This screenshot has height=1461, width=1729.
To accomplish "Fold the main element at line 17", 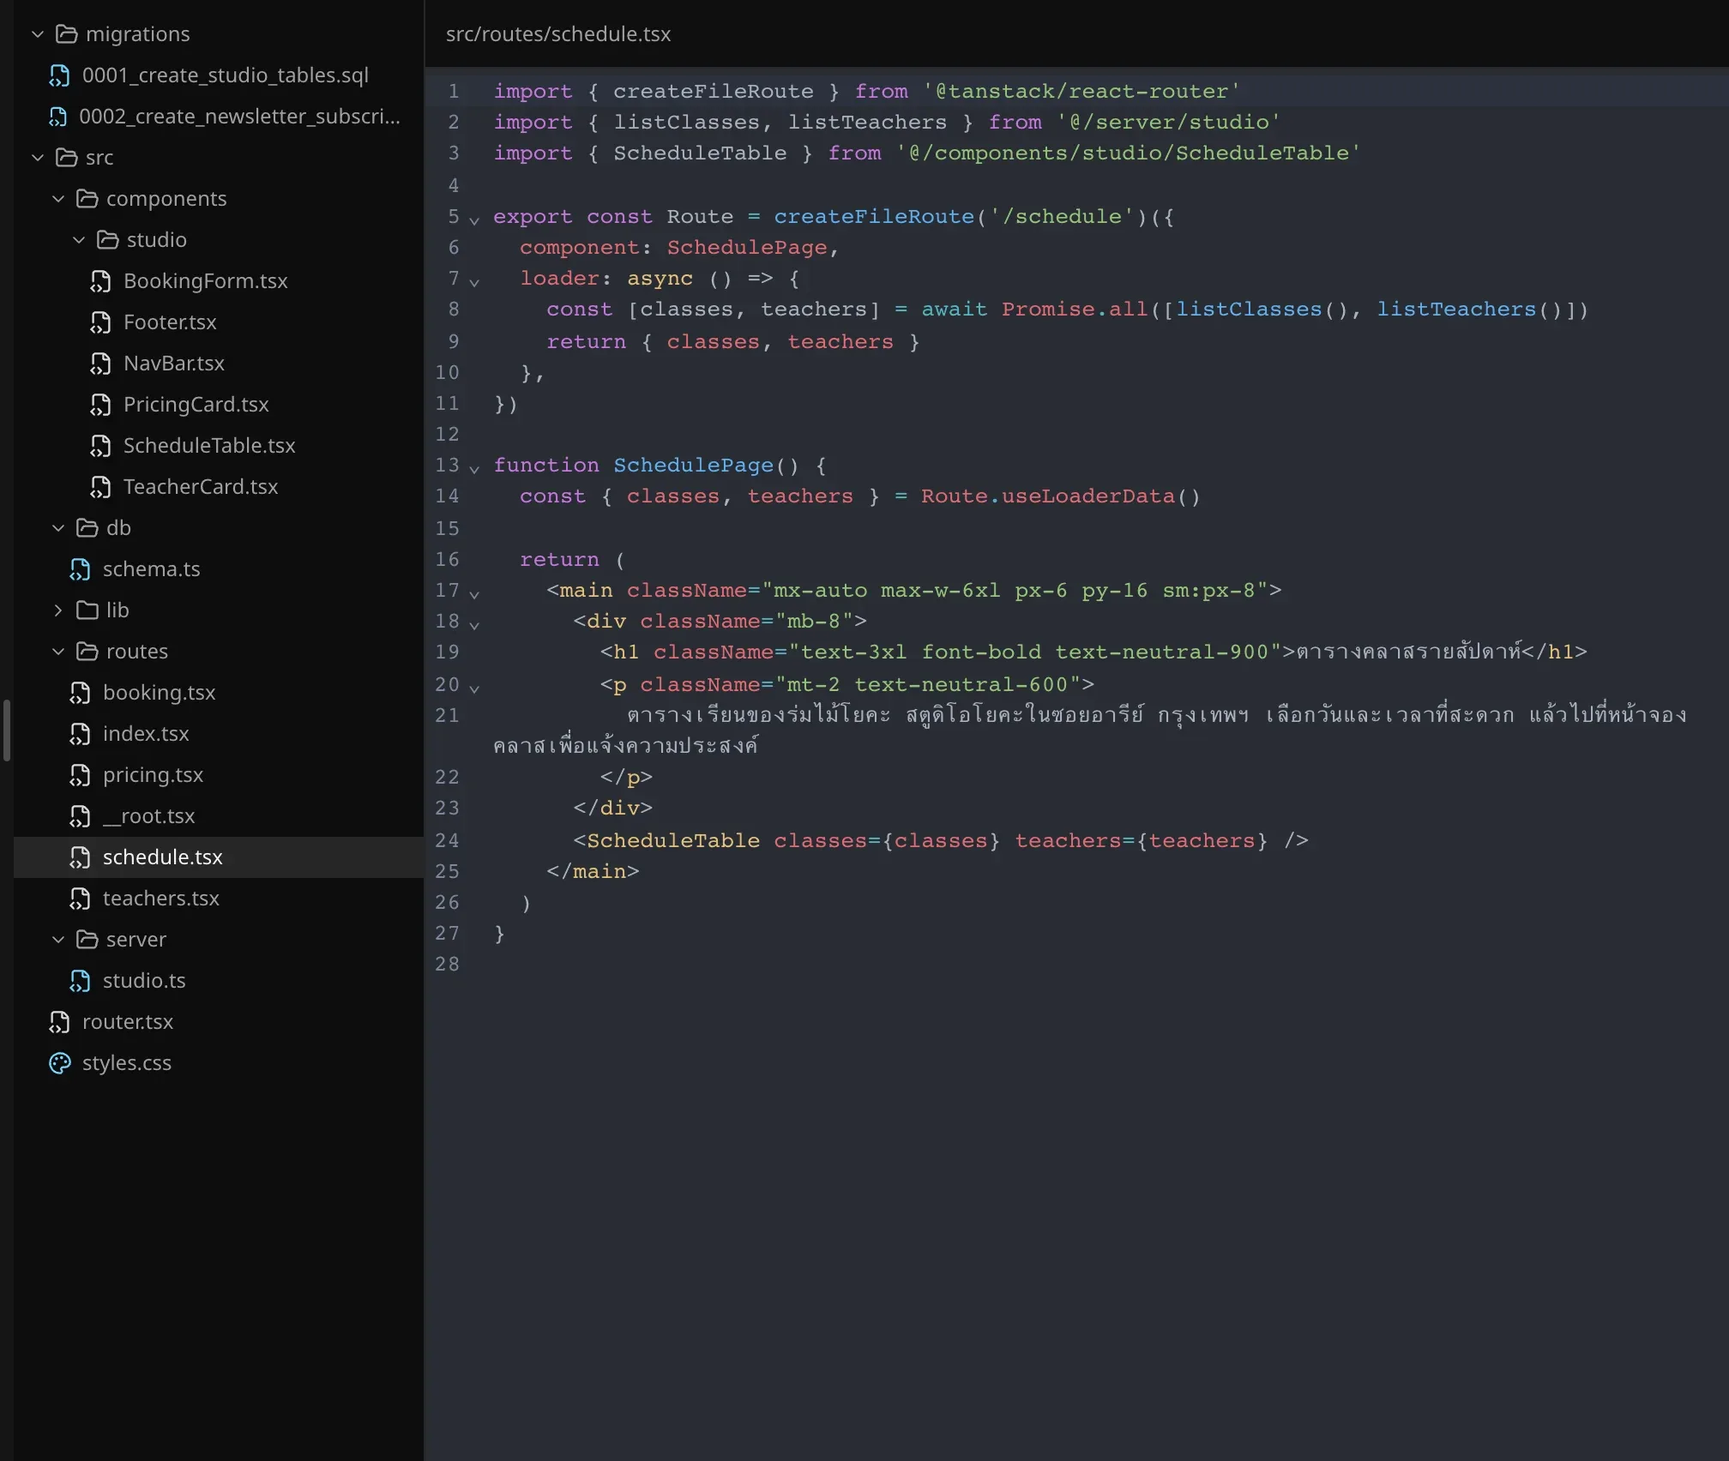I will point(474,594).
